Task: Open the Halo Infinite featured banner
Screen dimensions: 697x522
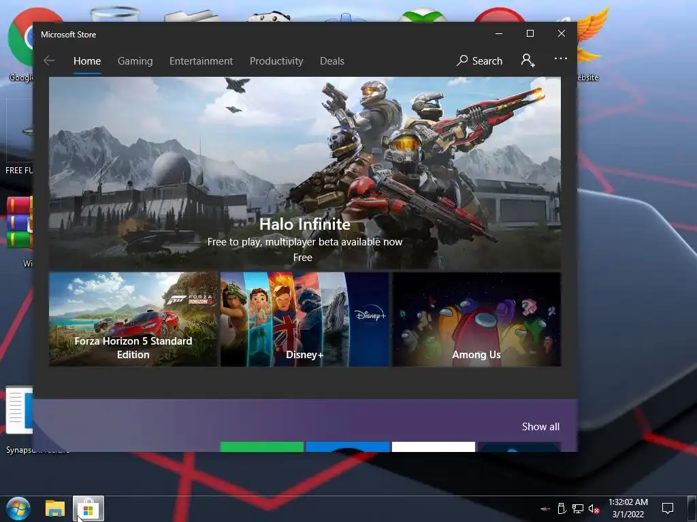Action: pos(304,173)
